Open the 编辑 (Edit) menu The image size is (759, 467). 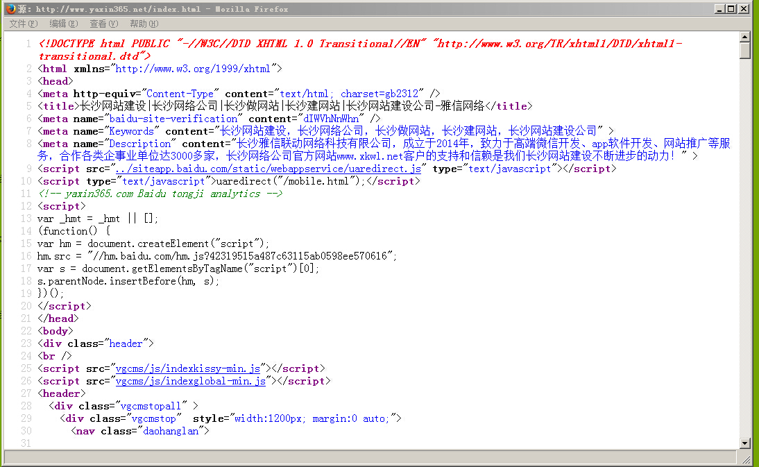(62, 24)
